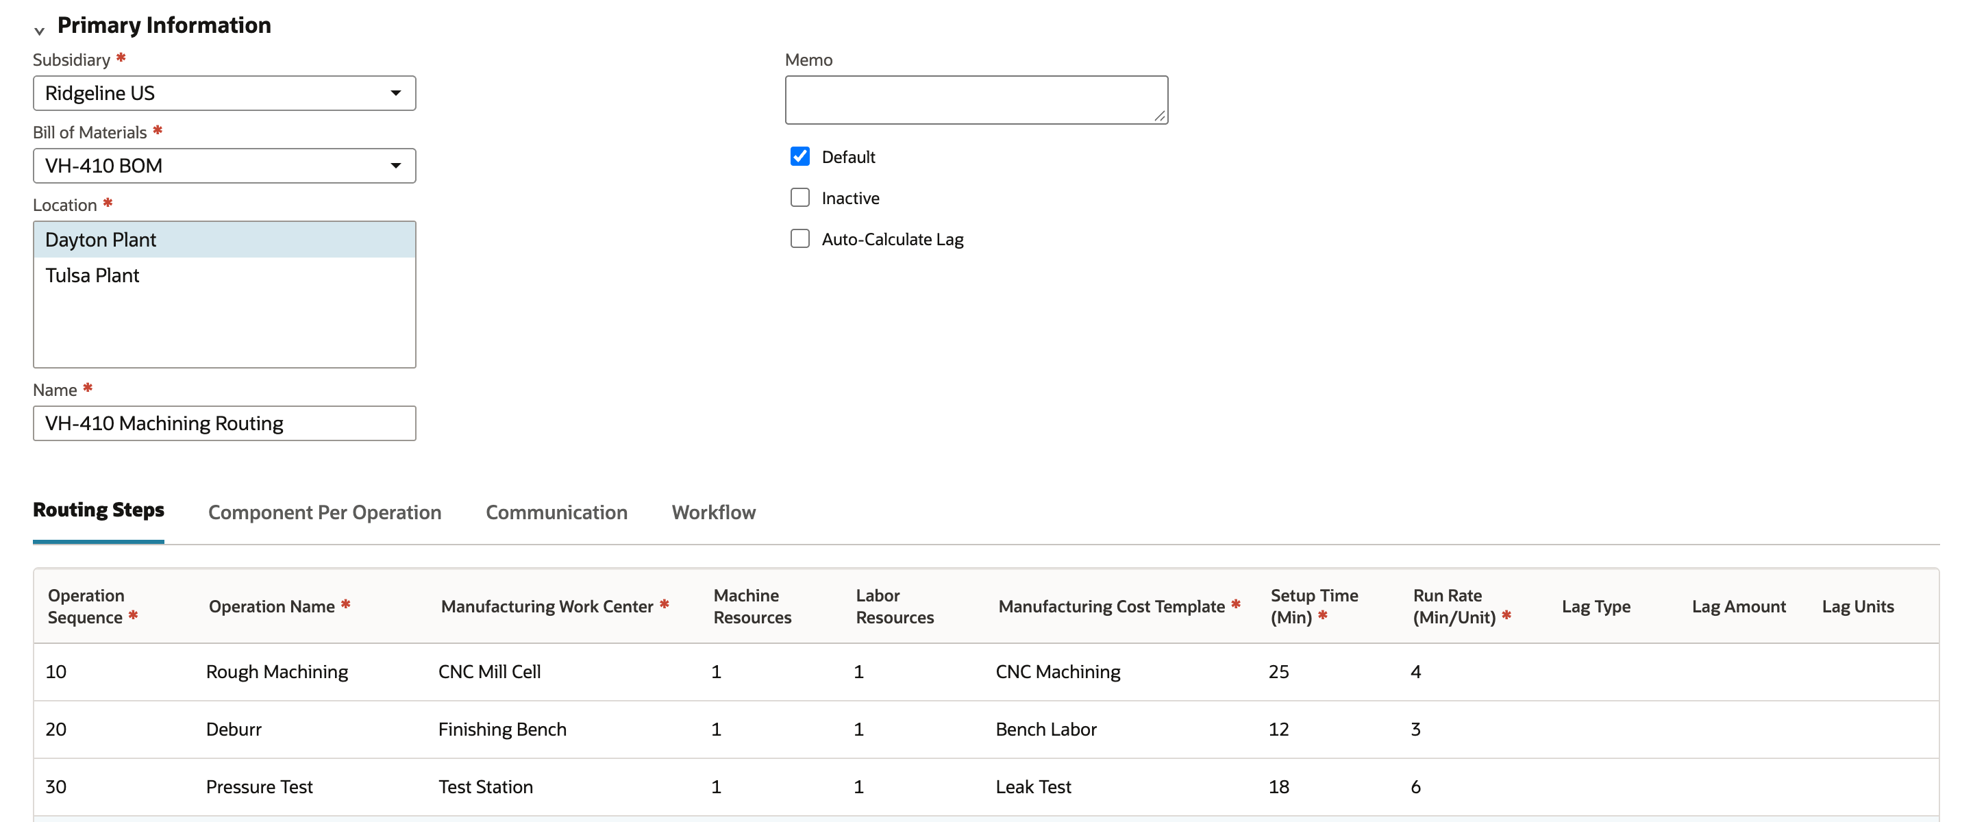Select the Rough Machining operation name cell
This screenshot has height=822, width=1973.
point(277,672)
